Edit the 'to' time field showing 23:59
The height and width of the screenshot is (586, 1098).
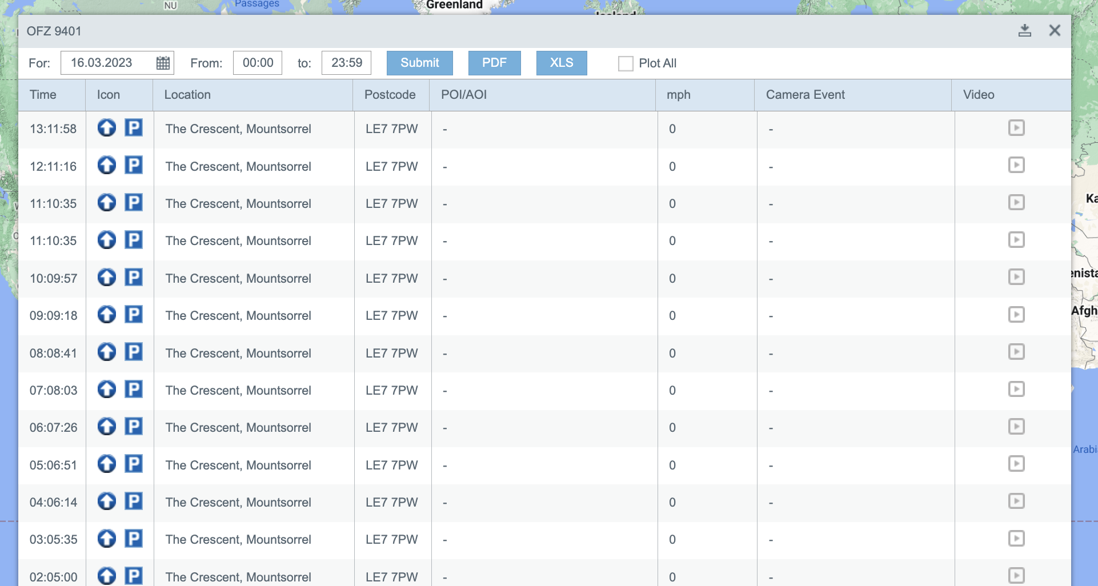coord(346,63)
